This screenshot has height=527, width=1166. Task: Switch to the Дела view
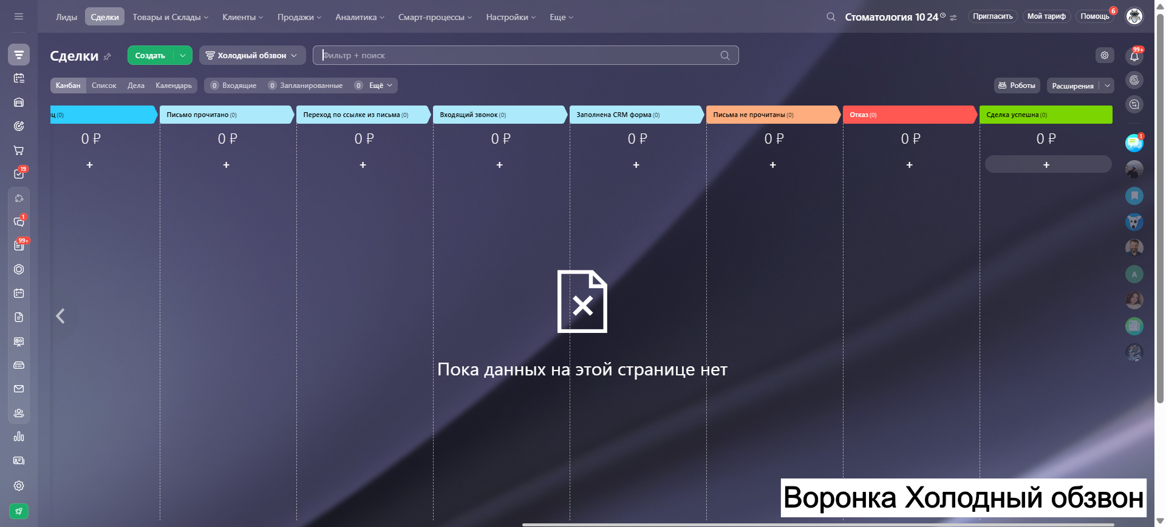[136, 86]
